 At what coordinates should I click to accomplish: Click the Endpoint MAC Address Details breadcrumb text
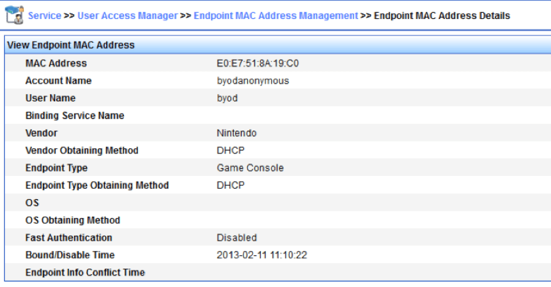(441, 15)
